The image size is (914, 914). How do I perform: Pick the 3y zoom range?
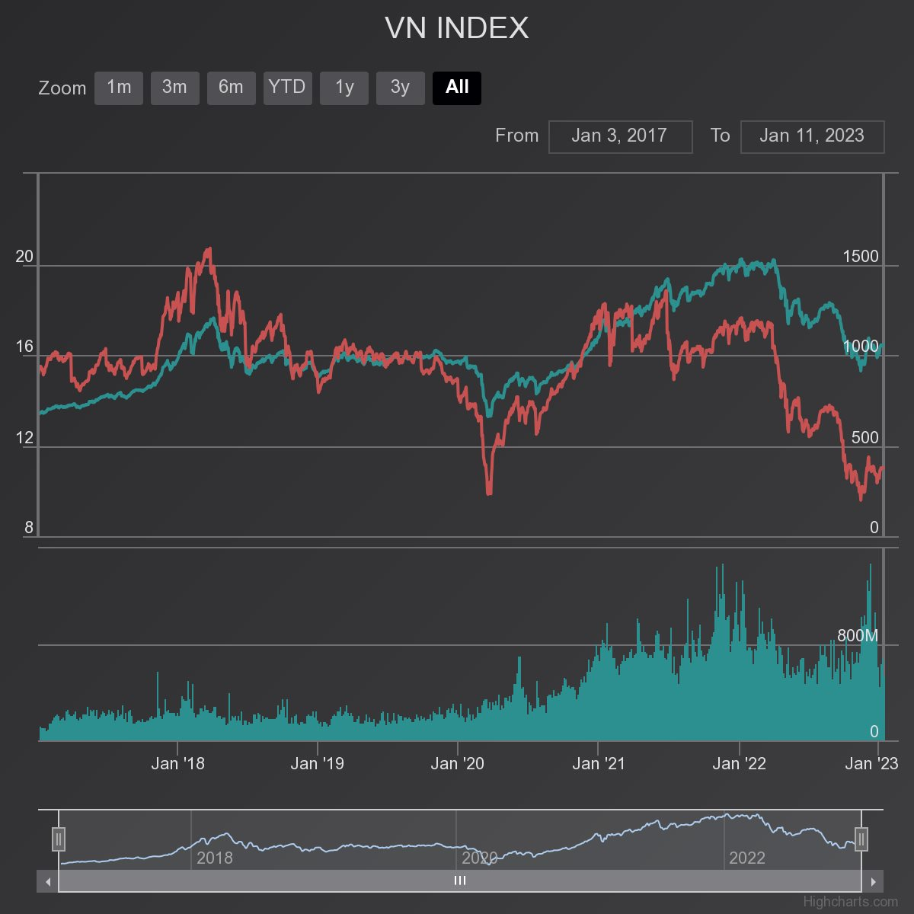click(400, 88)
